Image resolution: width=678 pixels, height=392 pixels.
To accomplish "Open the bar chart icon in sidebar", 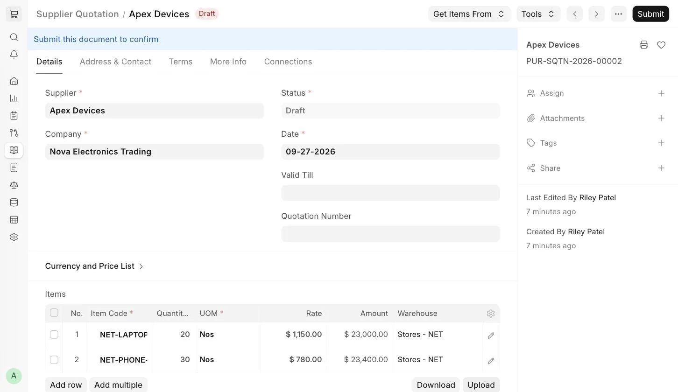I will coord(14,98).
